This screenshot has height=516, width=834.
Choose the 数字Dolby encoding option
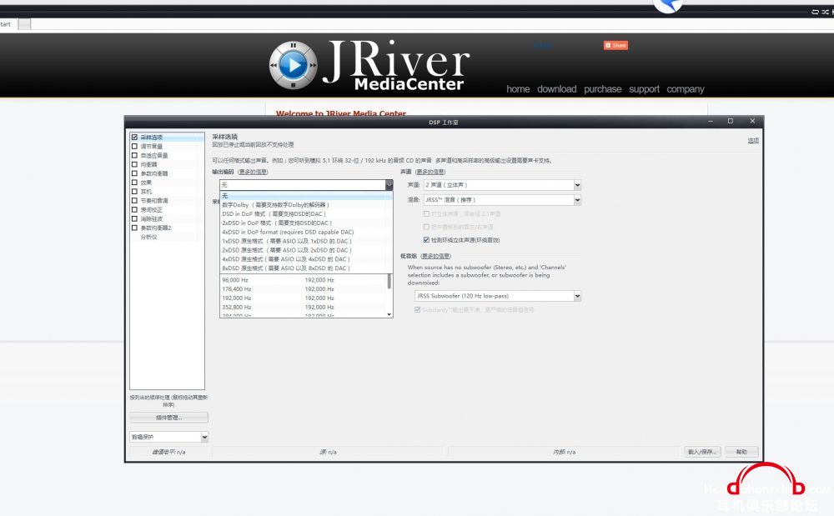click(306, 204)
